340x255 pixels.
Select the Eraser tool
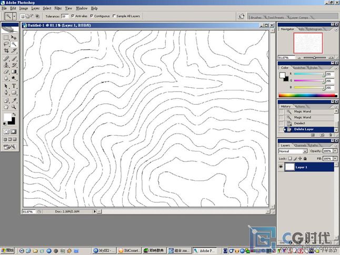[6, 72]
